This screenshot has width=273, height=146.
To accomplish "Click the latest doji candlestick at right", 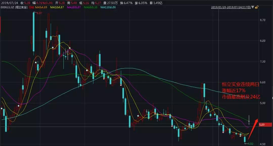I will coord(249,120).
